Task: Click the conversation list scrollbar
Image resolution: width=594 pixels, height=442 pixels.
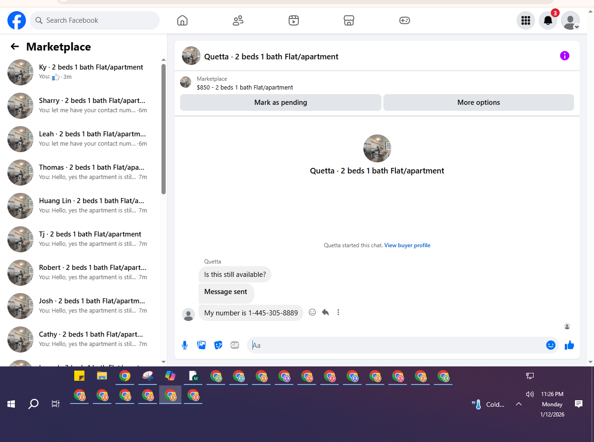Action: point(163,129)
